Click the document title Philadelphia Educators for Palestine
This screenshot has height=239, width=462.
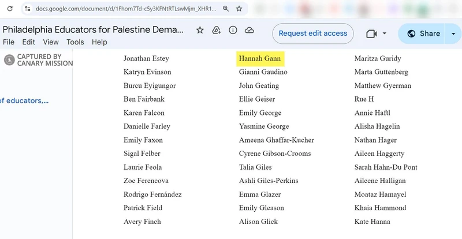[x=93, y=30]
